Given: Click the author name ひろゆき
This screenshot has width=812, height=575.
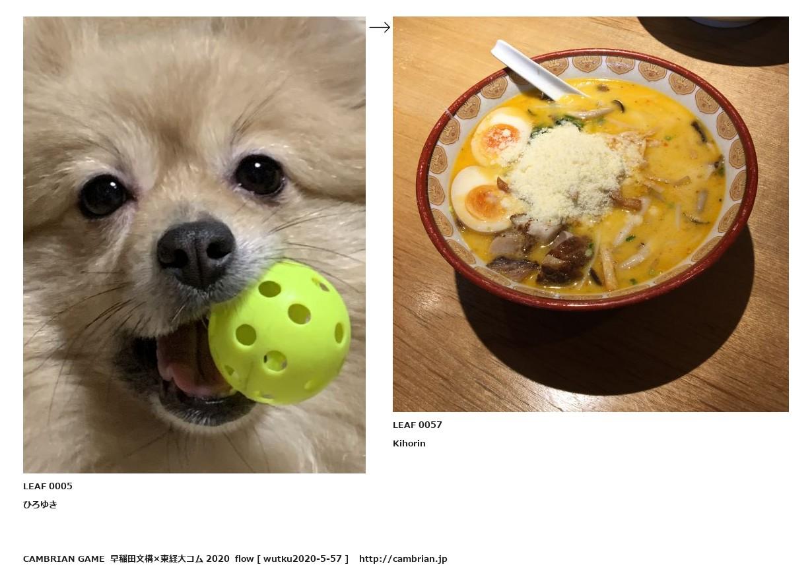Looking at the screenshot, I should (x=40, y=504).
